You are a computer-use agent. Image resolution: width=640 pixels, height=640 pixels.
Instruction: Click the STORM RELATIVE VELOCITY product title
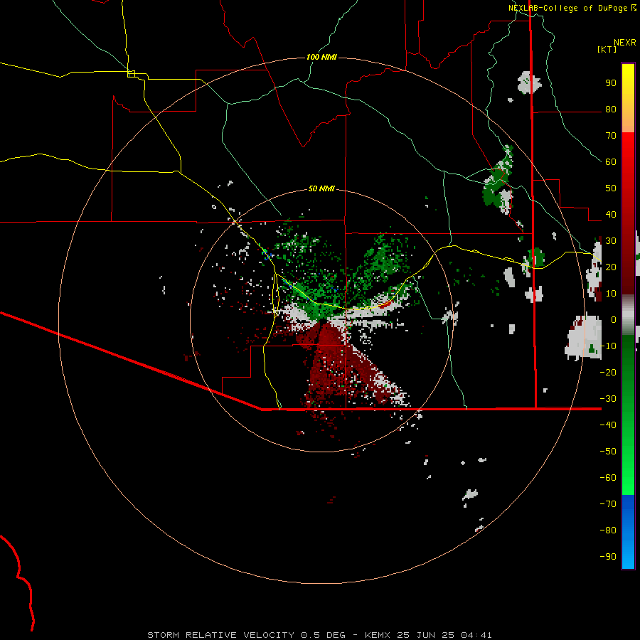pyautogui.click(x=220, y=635)
